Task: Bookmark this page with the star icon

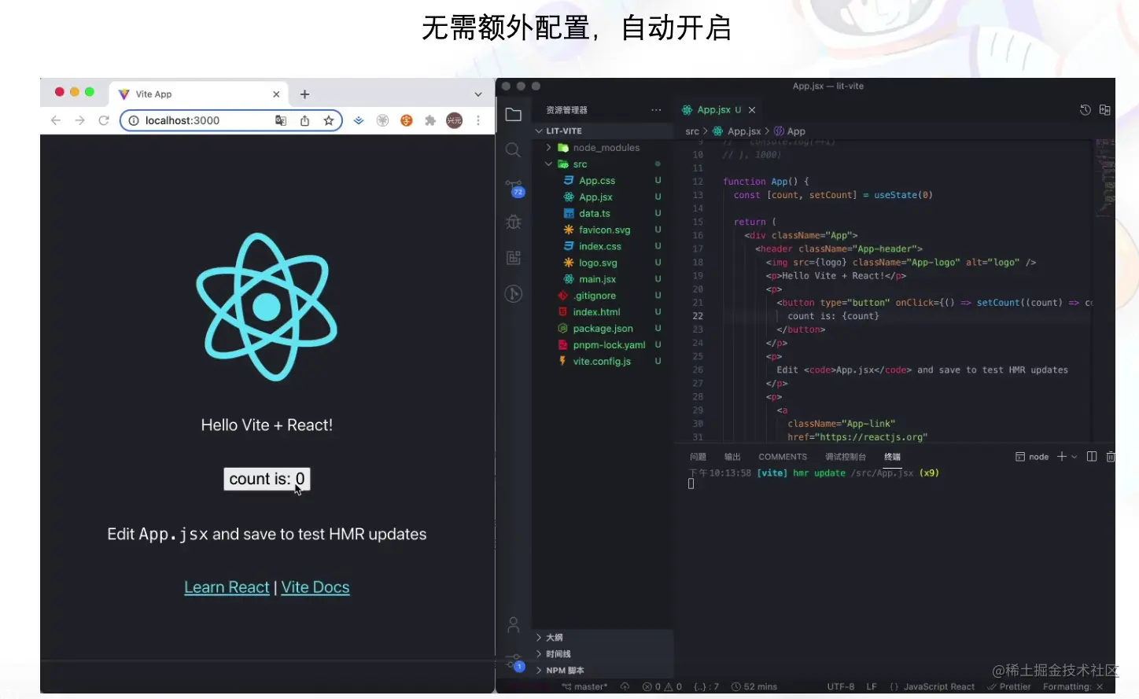Action: [x=329, y=120]
